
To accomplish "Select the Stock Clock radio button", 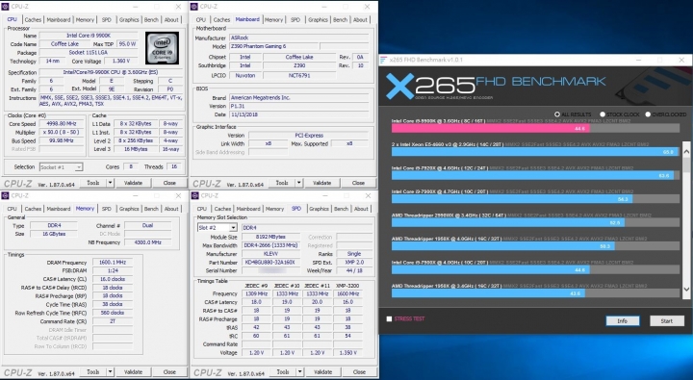I will (602, 114).
